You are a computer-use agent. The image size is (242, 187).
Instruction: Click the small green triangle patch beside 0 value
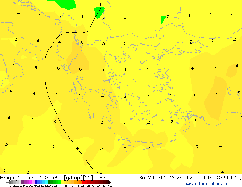tap(163, 20)
